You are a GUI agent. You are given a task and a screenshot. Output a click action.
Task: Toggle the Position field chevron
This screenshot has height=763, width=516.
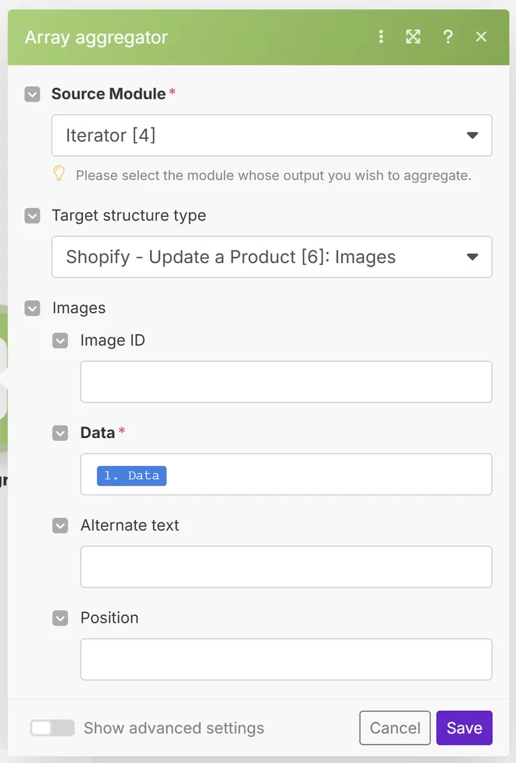(61, 618)
